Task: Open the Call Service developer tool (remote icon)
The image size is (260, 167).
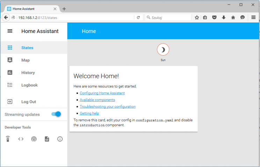Action: point(8,139)
